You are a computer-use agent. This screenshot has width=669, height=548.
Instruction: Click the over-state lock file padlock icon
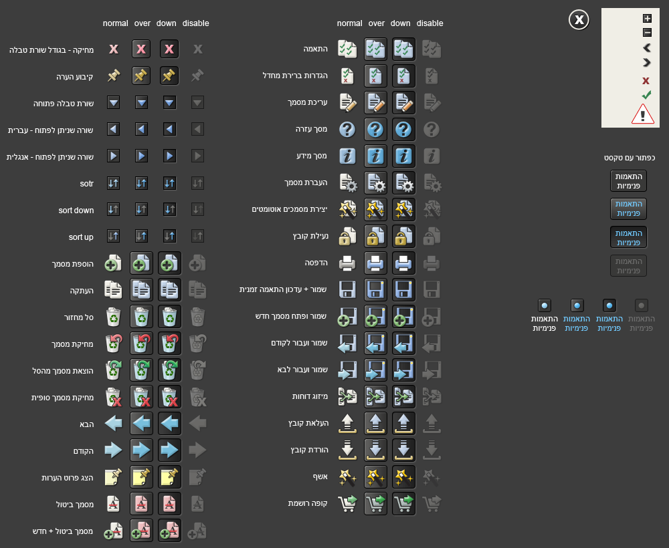point(375,237)
